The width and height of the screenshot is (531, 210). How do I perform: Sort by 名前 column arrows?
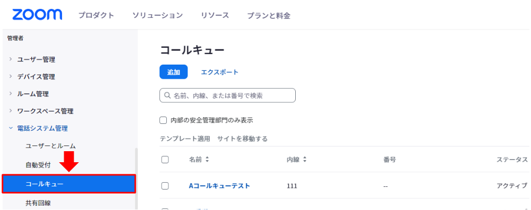207,160
